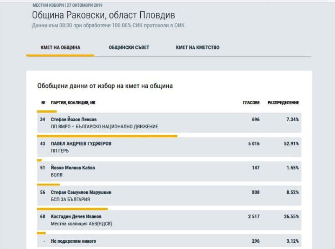This screenshot has height=249, width=335.
Task: Click candidate Йовко Милков Кабов
Action: coord(72,168)
